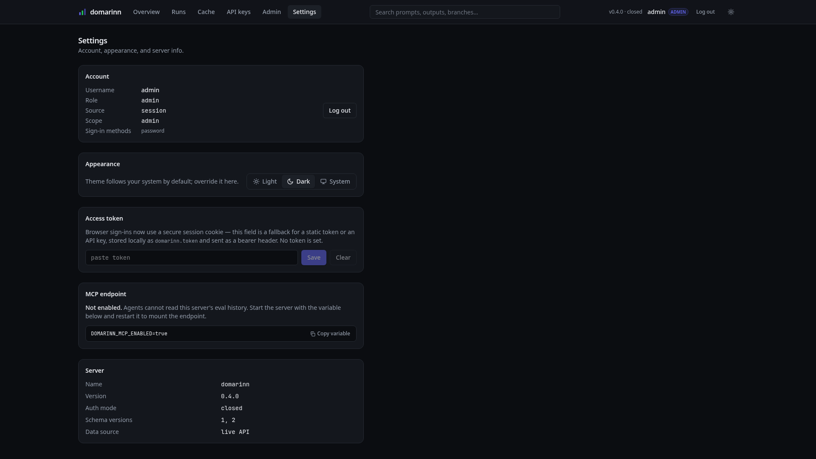Click Log out button in Account card

pyautogui.click(x=340, y=110)
